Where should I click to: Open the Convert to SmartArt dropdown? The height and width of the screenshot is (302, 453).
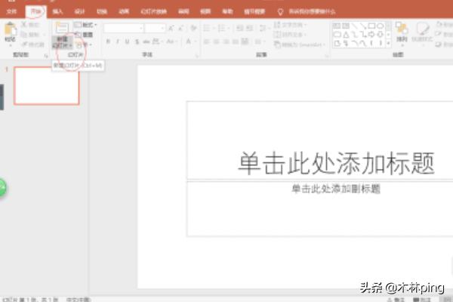click(300, 45)
